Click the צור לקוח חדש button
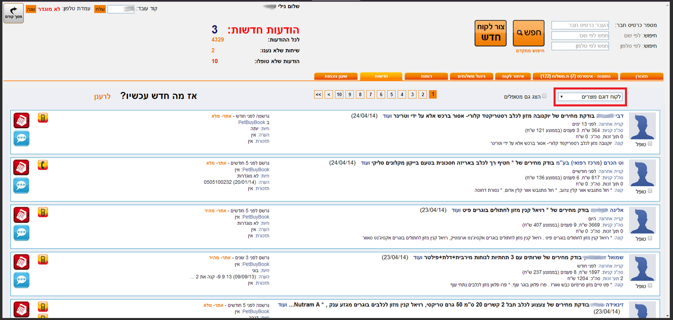The width and height of the screenshot is (673, 320). (x=491, y=33)
